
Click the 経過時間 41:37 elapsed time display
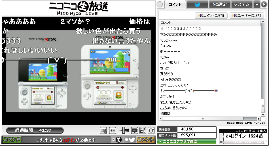(x=35, y=130)
